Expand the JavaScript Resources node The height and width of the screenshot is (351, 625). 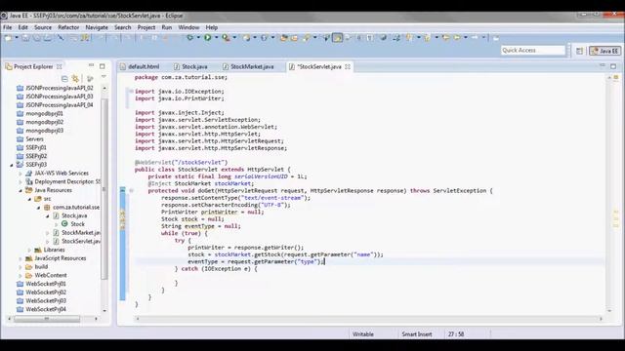click(x=21, y=258)
